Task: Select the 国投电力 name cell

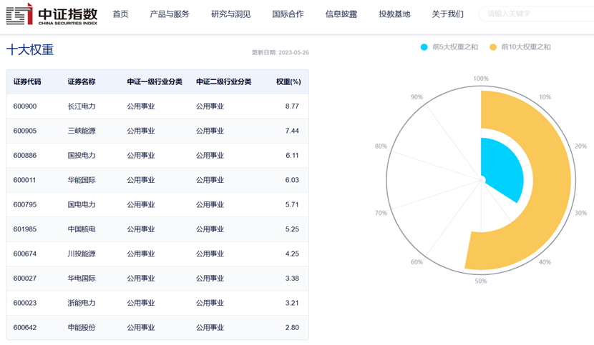Action: click(x=82, y=156)
